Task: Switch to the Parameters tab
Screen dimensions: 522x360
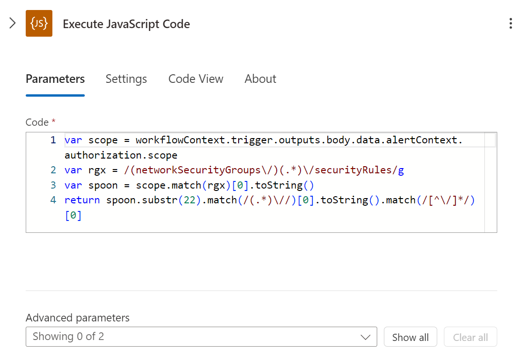Action: click(x=55, y=79)
